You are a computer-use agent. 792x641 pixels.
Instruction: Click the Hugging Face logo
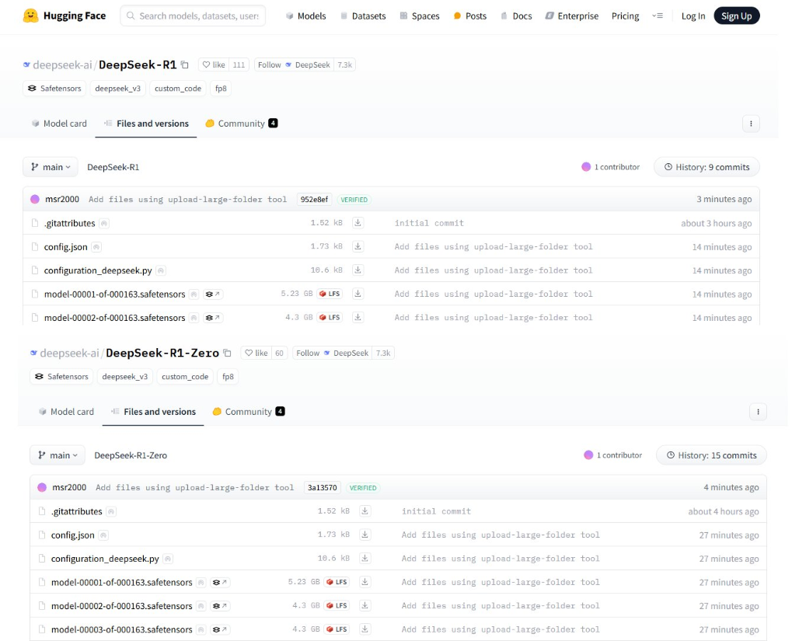(65, 16)
